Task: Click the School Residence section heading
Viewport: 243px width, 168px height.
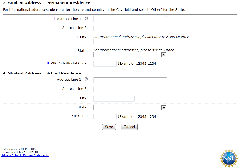Action: pos(42,73)
